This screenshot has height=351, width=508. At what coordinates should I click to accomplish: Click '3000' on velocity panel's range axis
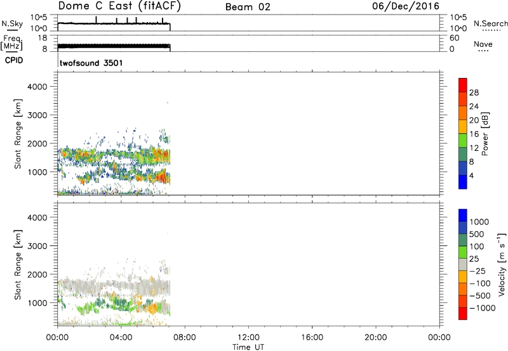37,246
